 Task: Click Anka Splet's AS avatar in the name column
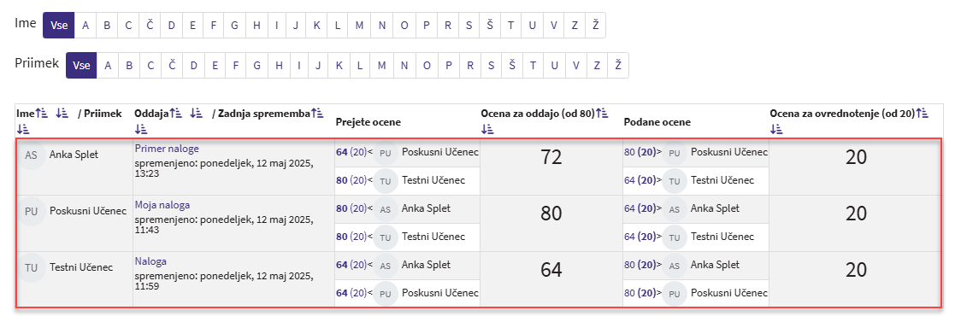(x=31, y=155)
